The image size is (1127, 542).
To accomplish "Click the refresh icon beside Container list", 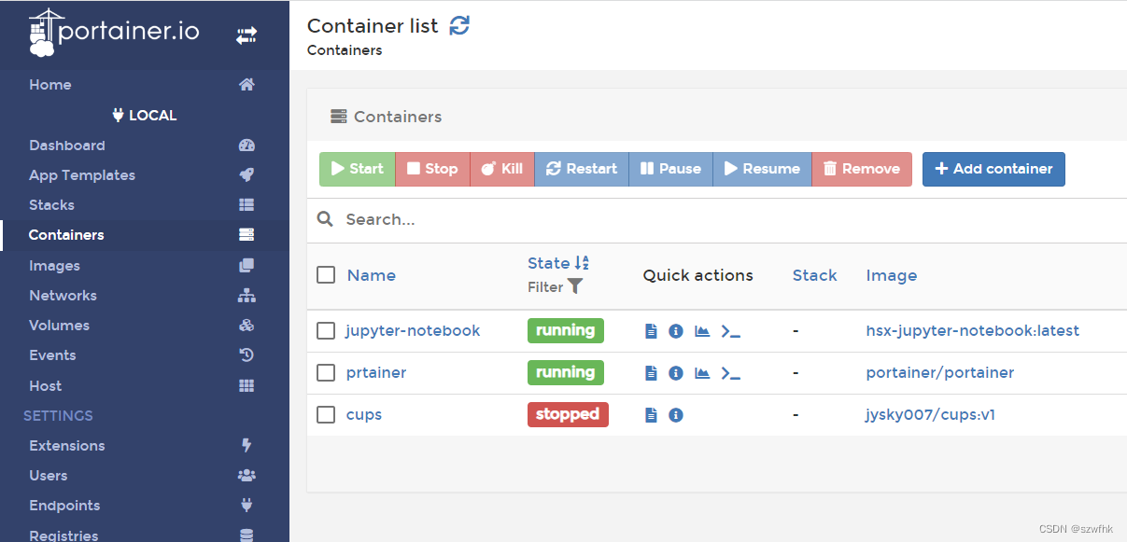I will (459, 26).
